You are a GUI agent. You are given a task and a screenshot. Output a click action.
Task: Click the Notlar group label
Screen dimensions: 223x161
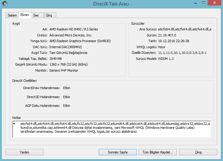point(16,118)
